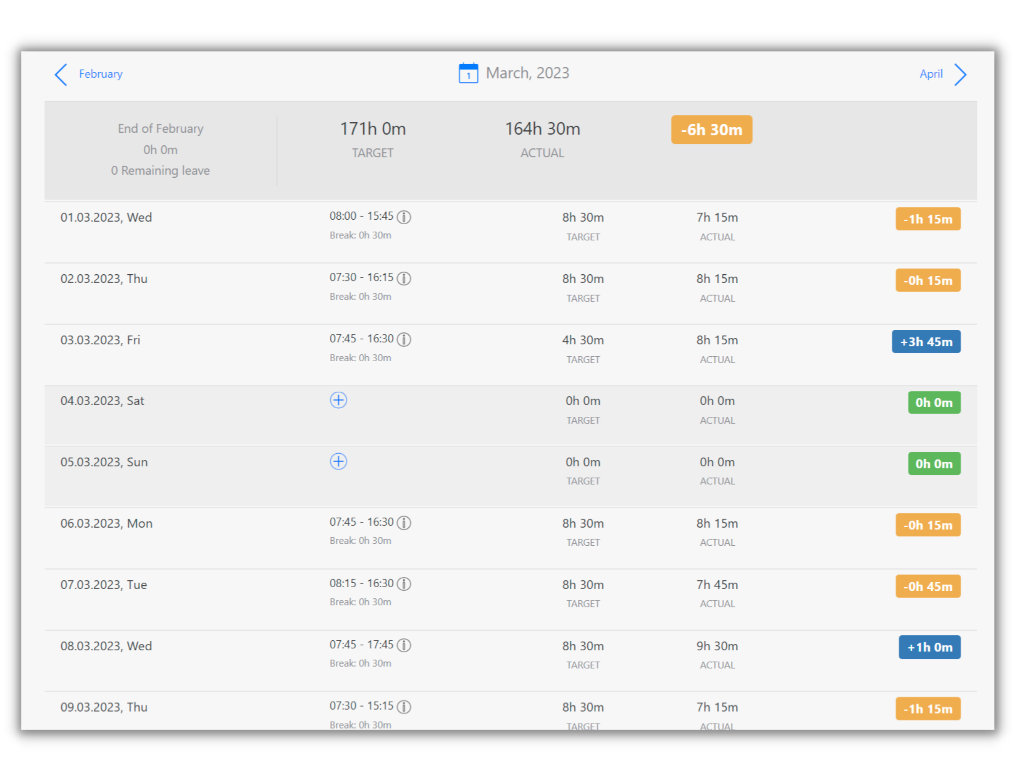Image resolution: width=1020 pixels, height=770 pixels.
Task: Open April via the month link
Action: click(x=931, y=74)
